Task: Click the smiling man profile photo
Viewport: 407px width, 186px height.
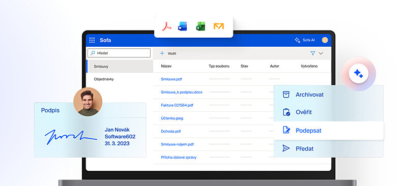Action: [x=88, y=102]
